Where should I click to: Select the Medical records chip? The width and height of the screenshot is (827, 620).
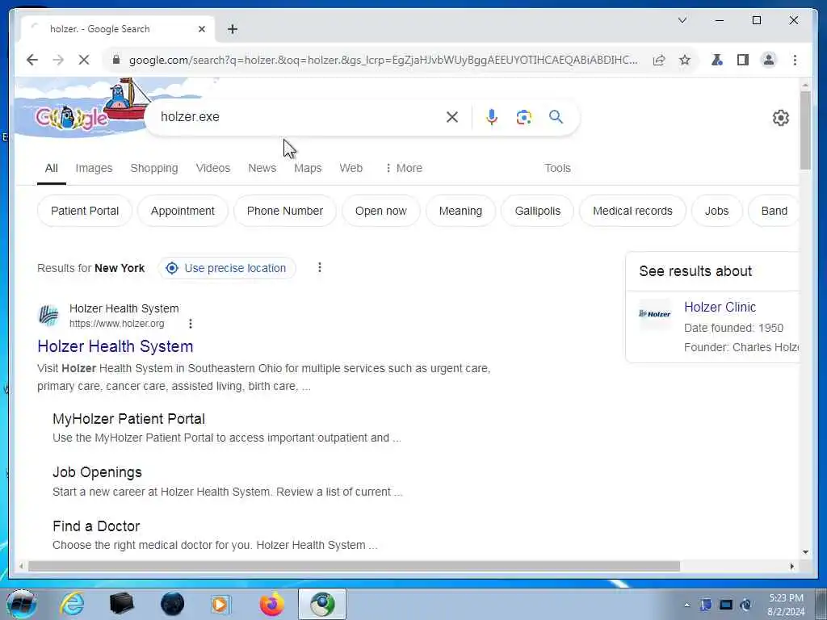coord(632,211)
